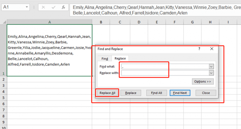
Task: Switch to the Find tab
Action: click(105, 59)
